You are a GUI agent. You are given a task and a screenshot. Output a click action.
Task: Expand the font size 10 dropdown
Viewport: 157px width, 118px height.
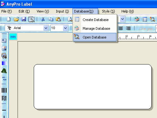65,28
